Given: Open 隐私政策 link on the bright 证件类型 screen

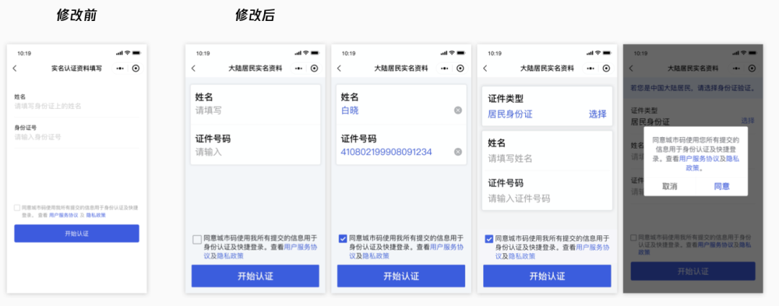Looking at the screenshot, I should click(521, 256).
